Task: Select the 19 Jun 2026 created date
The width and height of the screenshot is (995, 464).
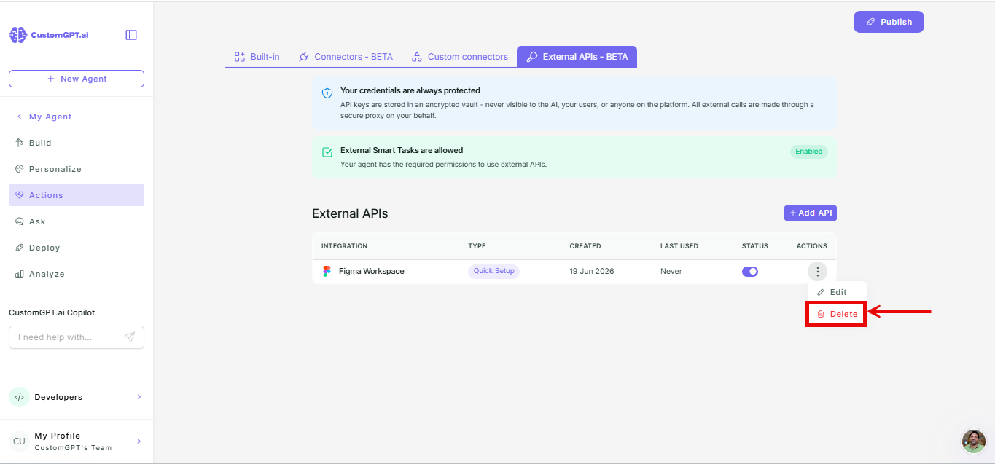Action: coord(592,271)
